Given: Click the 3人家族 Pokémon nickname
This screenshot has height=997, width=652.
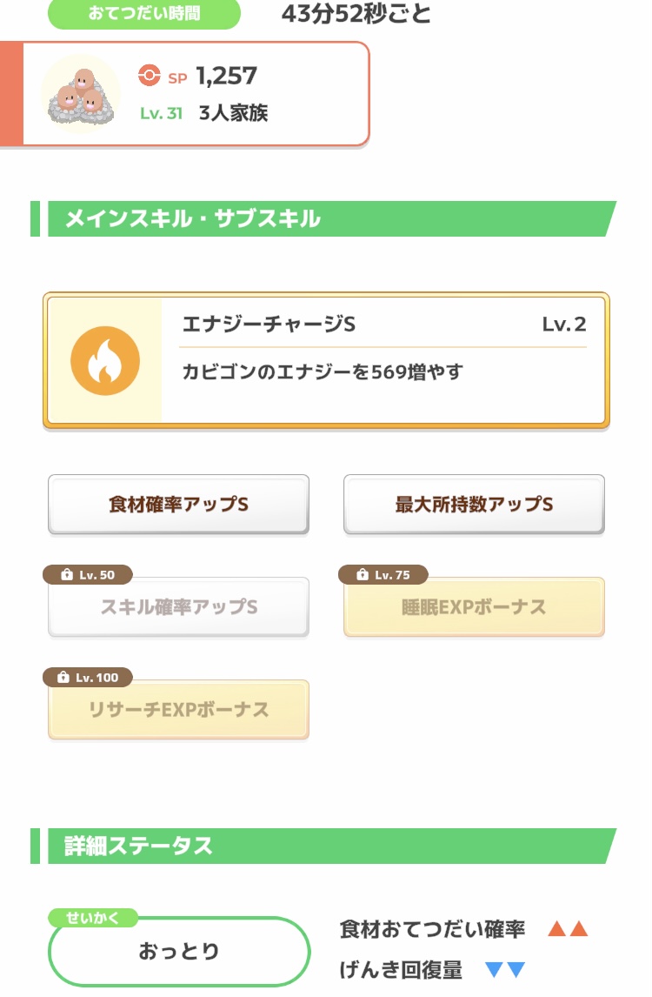Looking at the screenshot, I should [233, 113].
